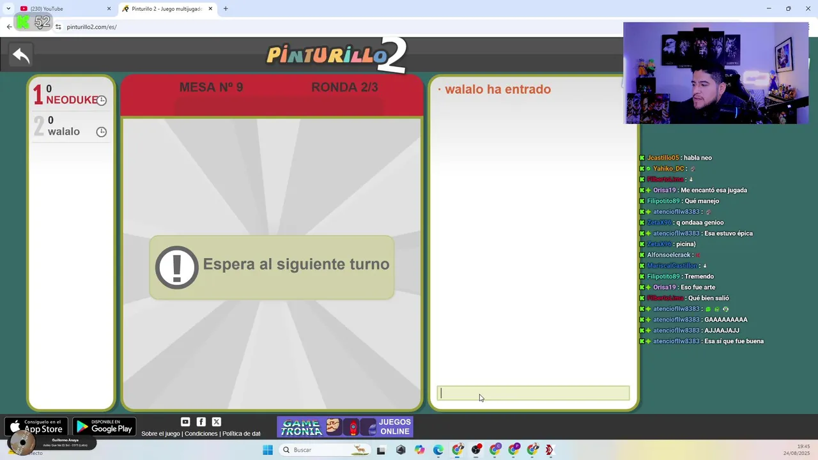
Task: Click the streamer webcam overlay
Action: [716, 73]
